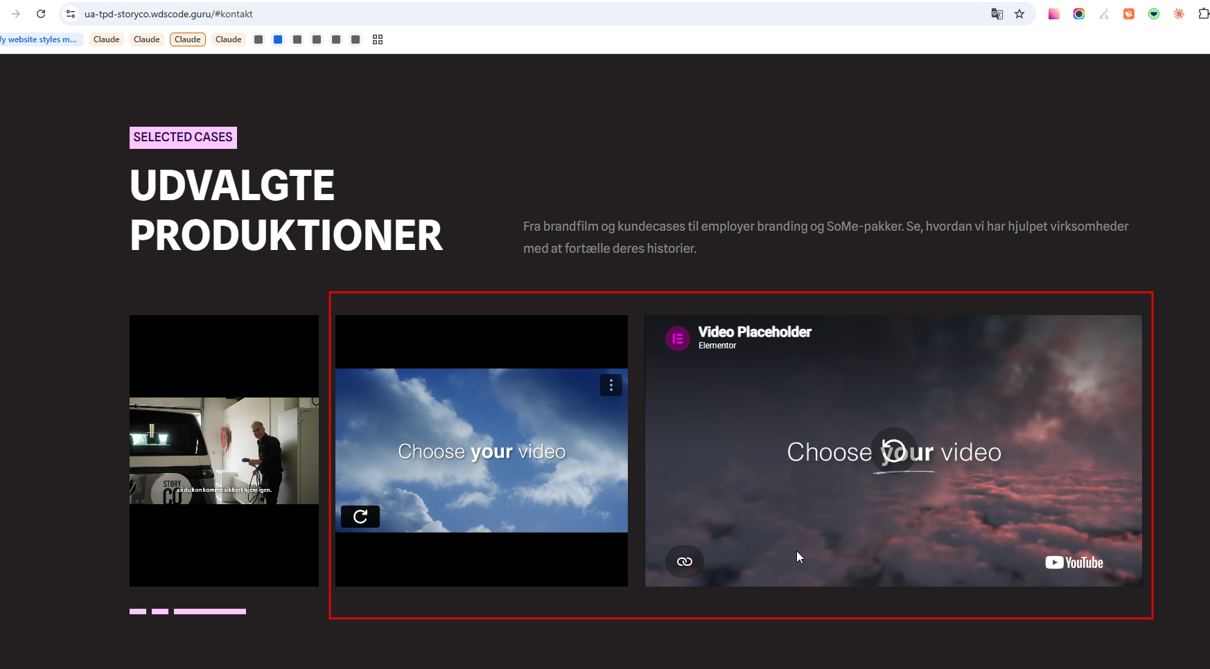Reload the current page
The height and width of the screenshot is (669, 1210).
pyautogui.click(x=41, y=14)
